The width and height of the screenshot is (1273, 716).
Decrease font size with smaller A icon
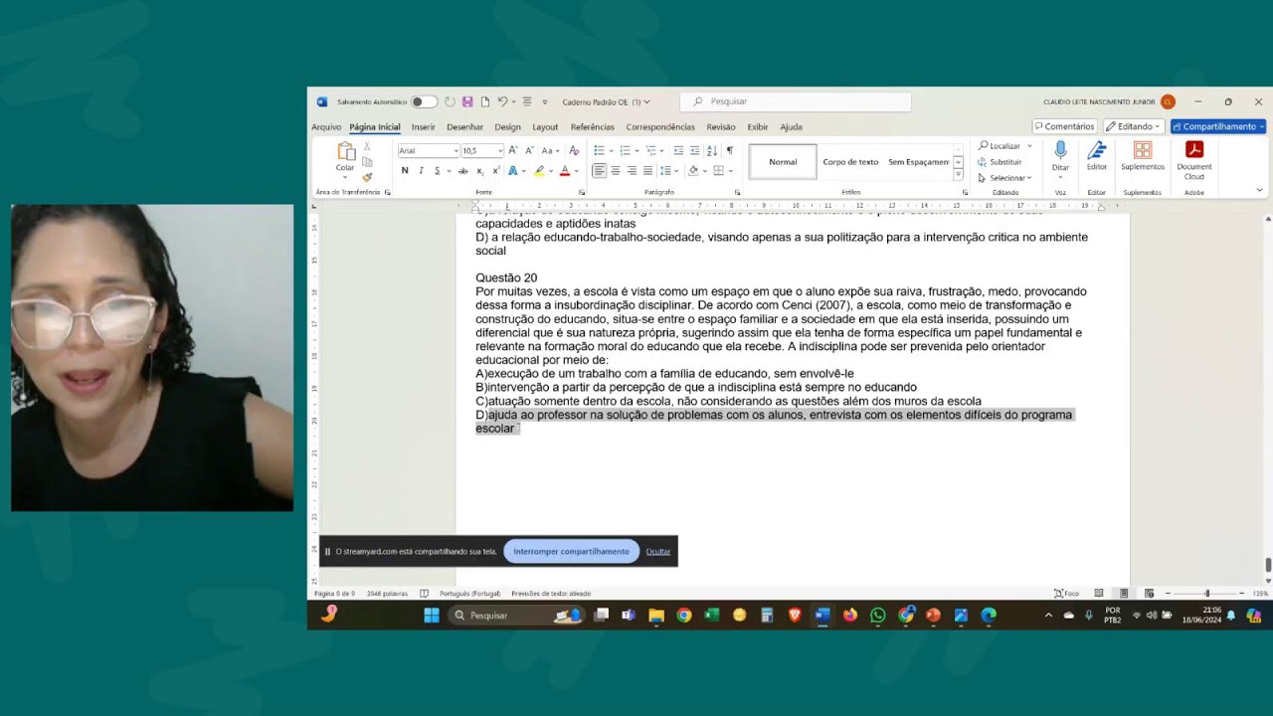coord(529,150)
